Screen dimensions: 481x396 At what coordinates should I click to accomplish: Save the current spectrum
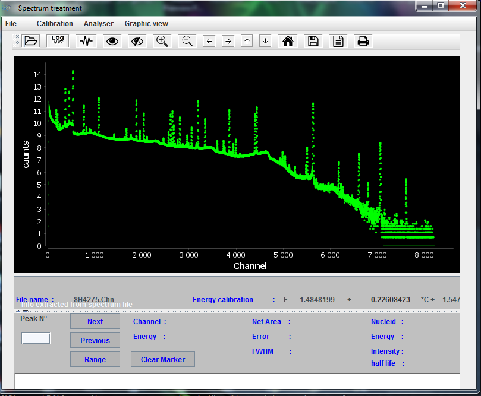(x=313, y=40)
